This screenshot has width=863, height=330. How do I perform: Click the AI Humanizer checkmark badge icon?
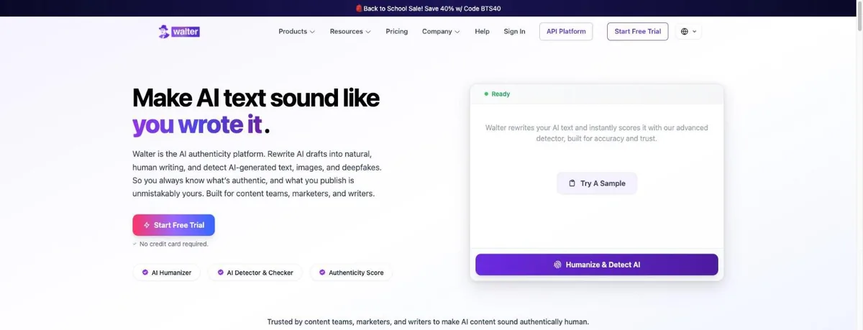(145, 272)
